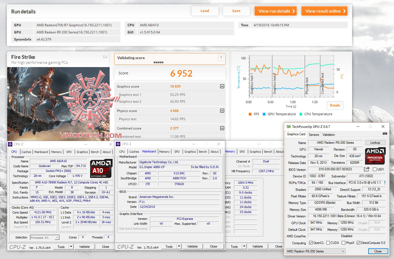Toggle the OpenCL checkbox
The width and height of the screenshot is (394, 259).
click(311, 243)
